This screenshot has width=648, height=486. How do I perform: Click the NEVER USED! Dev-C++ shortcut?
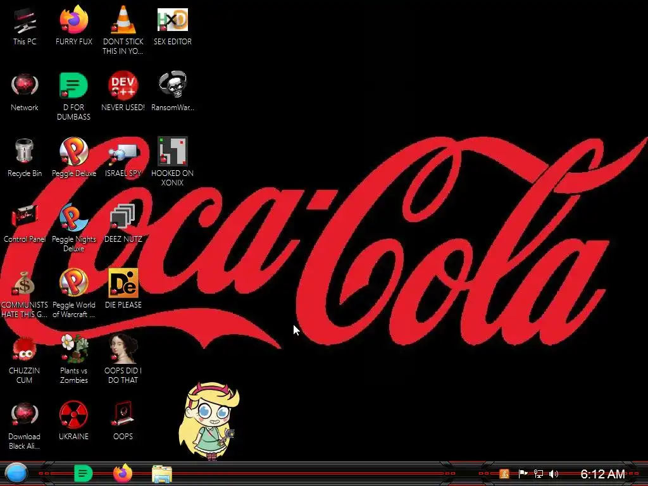coord(123,86)
